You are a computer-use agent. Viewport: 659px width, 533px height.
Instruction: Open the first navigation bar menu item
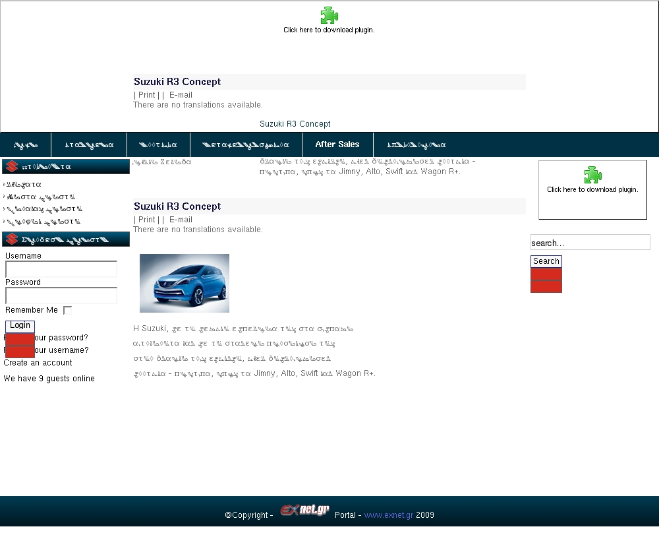(26, 144)
